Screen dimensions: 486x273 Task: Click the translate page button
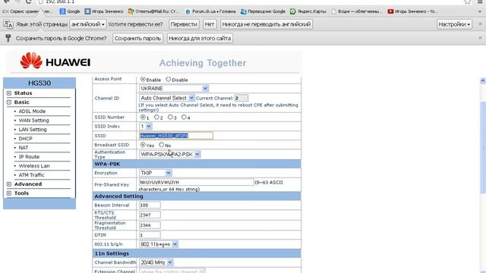pyautogui.click(x=184, y=24)
